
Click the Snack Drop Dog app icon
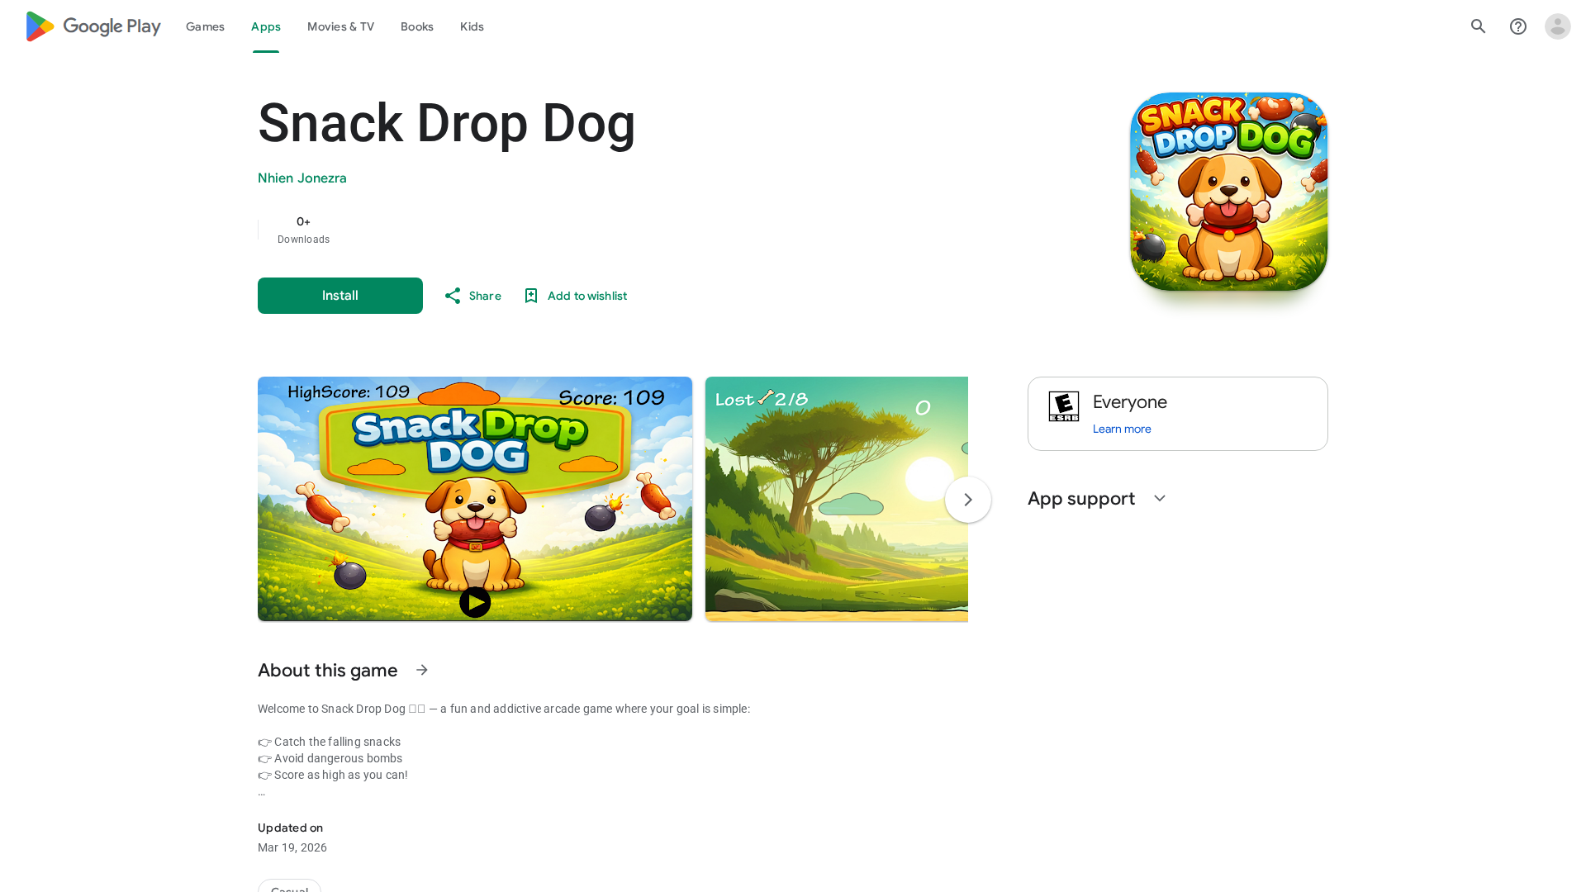pyautogui.click(x=1229, y=192)
